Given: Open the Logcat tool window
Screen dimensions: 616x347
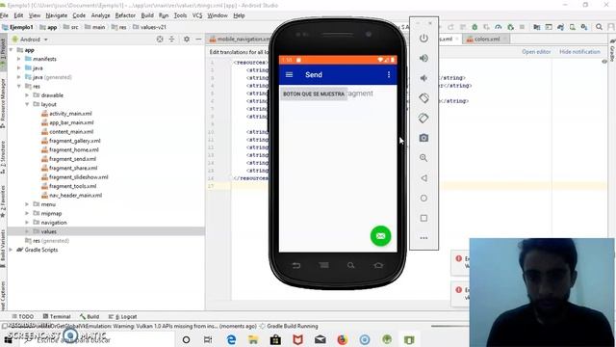Looking at the screenshot, I should 122,316.
